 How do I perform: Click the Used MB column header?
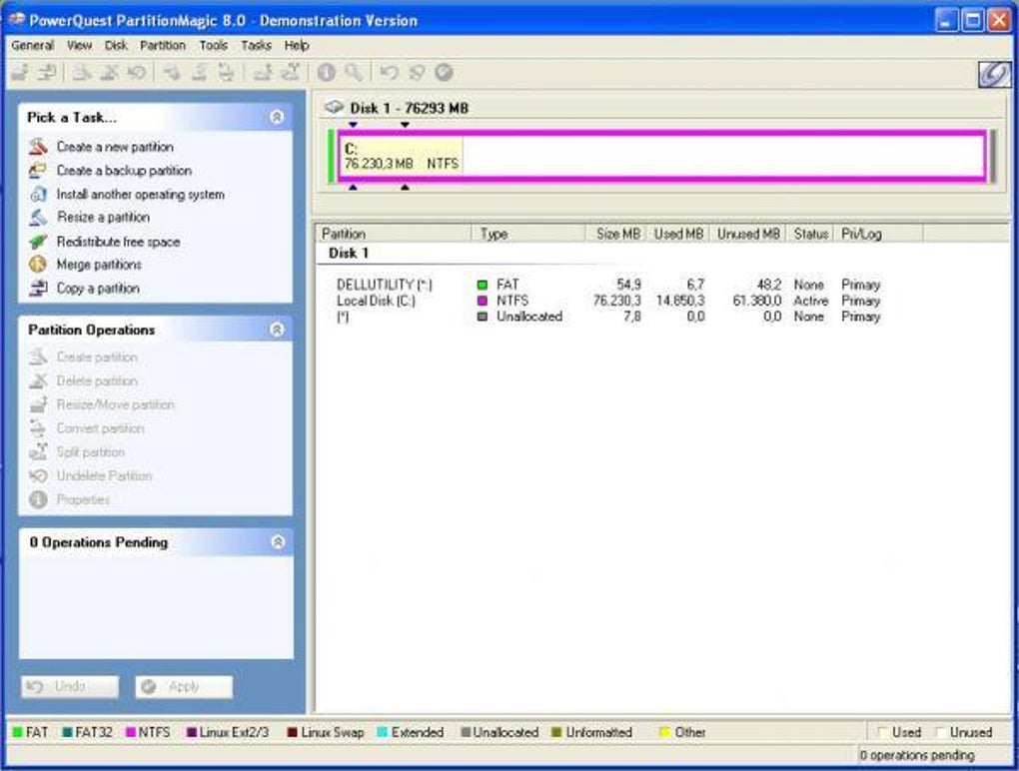677,234
